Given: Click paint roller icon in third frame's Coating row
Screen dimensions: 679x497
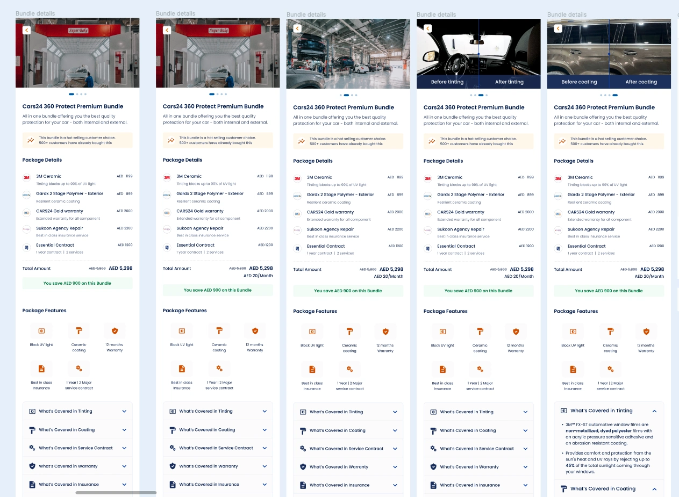Looking at the screenshot, I should 303,430.
